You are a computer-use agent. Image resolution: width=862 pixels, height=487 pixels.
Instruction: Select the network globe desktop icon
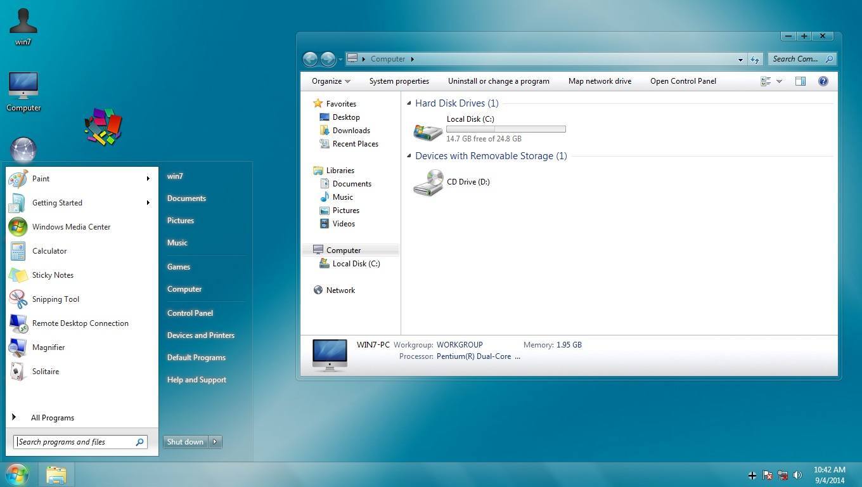(x=23, y=150)
